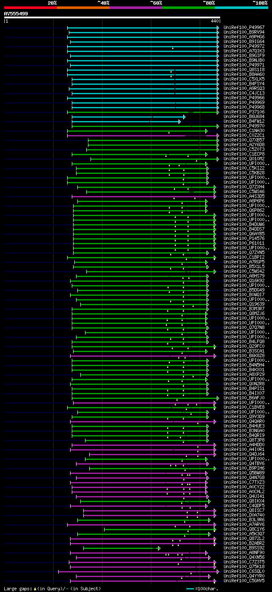Select the UniRef100_Q9V3D9 label
Image resolution: width=272 pixels, height=592 pixels.
244,416
